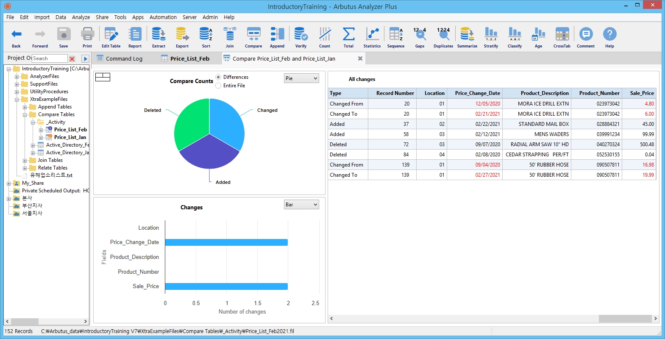The image size is (665, 339).
Task: Open the Pie chart type dropdown
Action: coord(301,78)
